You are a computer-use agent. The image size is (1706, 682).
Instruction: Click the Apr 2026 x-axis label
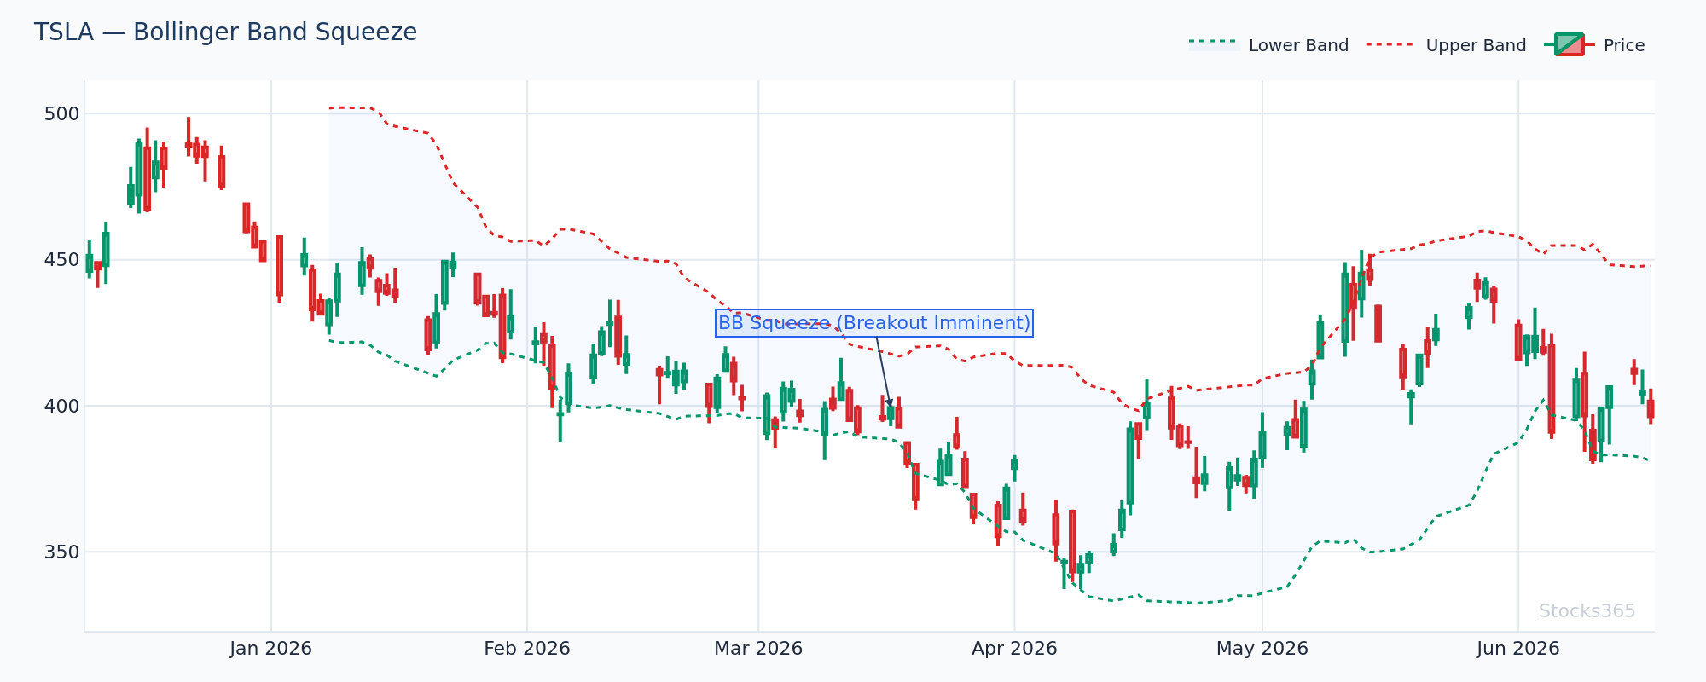click(1014, 649)
